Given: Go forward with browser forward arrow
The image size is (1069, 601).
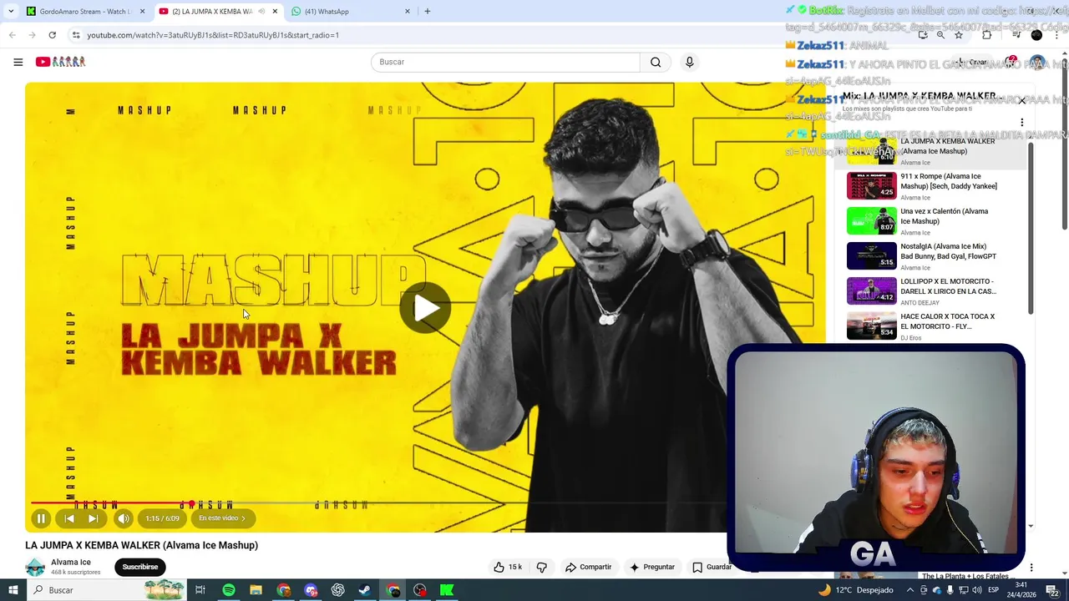Looking at the screenshot, I should click(x=32, y=35).
